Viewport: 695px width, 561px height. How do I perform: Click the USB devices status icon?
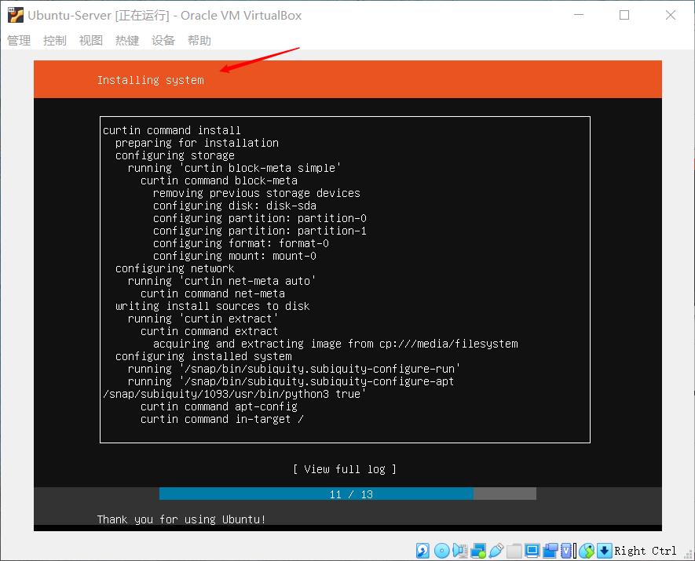point(494,550)
